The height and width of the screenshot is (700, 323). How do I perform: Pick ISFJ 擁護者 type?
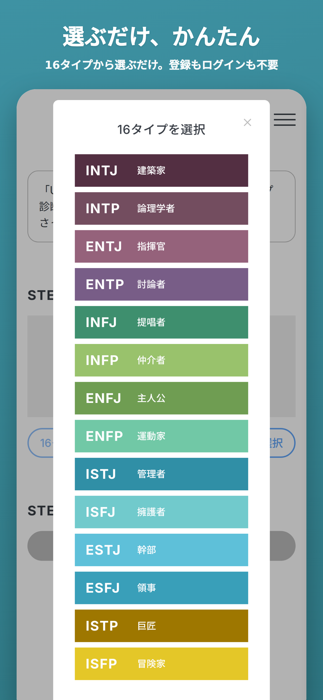point(161,512)
